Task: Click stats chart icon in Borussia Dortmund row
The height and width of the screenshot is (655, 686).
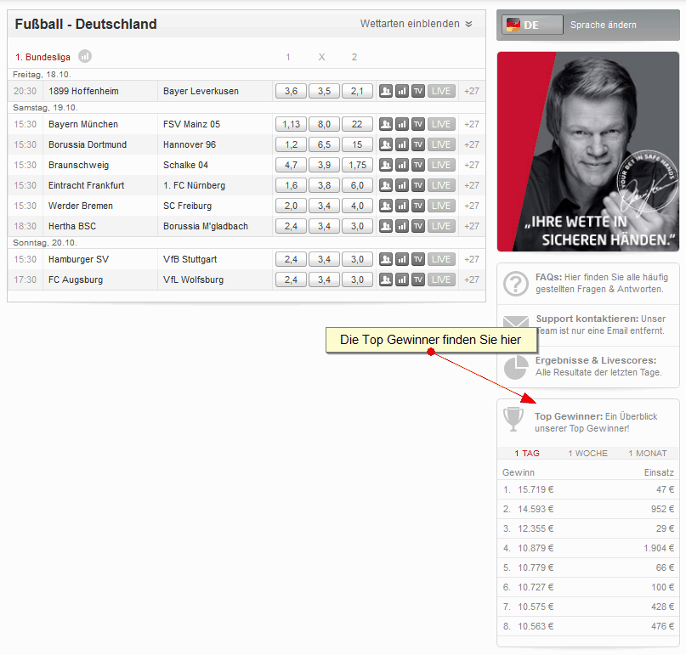Action: coord(401,144)
